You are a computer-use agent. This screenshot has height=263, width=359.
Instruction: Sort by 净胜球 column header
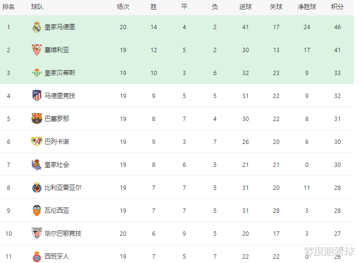point(307,7)
